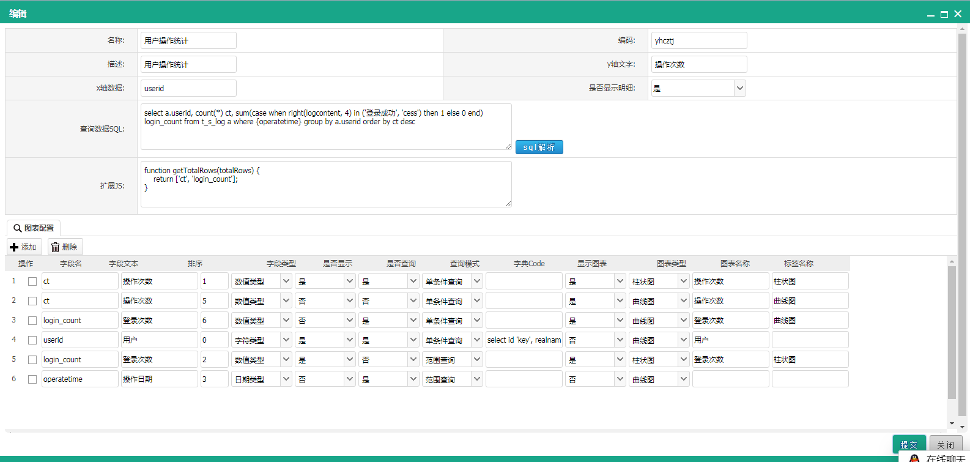Open the 是否显示明细 dropdown
This screenshot has height=462, width=970.
click(x=740, y=88)
